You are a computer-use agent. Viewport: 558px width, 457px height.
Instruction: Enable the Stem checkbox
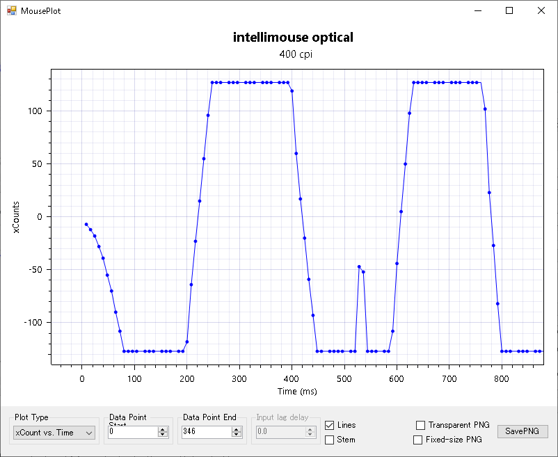coord(330,440)
